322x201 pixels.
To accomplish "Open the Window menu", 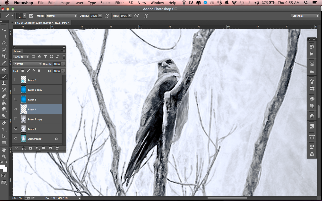I will point(157,3).
